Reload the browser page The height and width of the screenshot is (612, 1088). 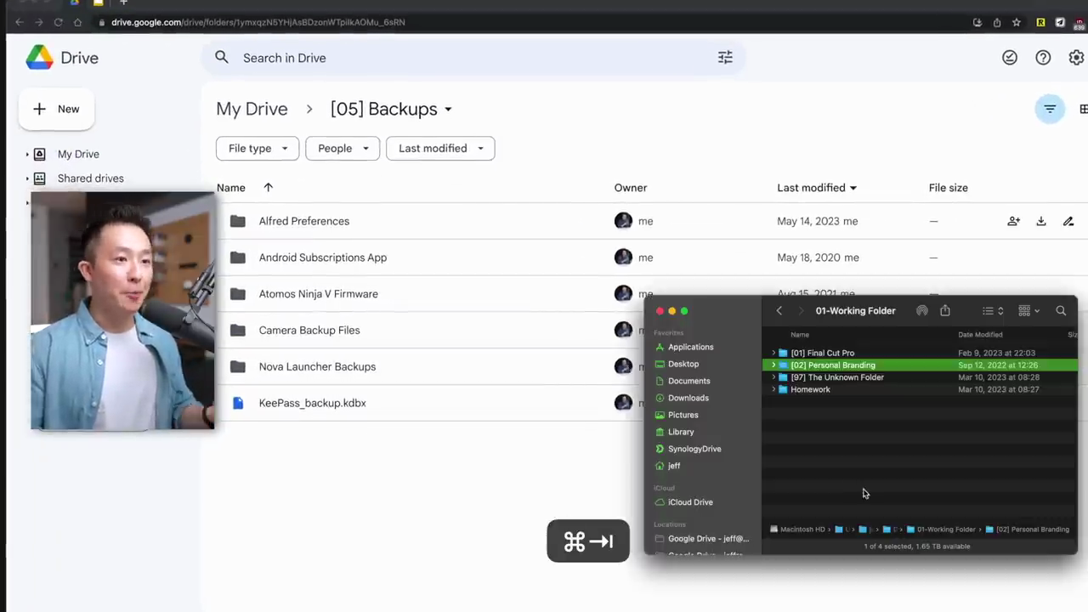coord(58,22)
